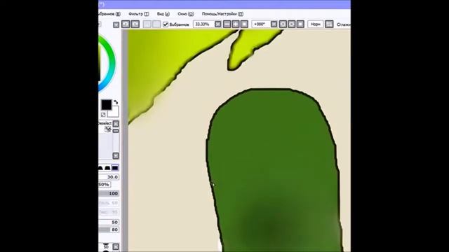Click the Undo arrow button in toolbar
Image resolution: width=449 pixels, height=252 pixels.
(x=126, y=24)
